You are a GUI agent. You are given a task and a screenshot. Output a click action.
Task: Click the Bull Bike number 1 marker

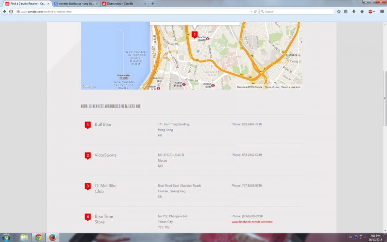point(88,125)
